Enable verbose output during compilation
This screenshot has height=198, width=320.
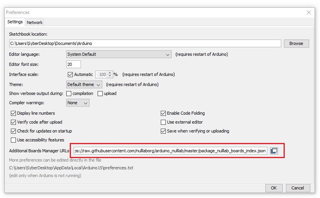(69, 93)
